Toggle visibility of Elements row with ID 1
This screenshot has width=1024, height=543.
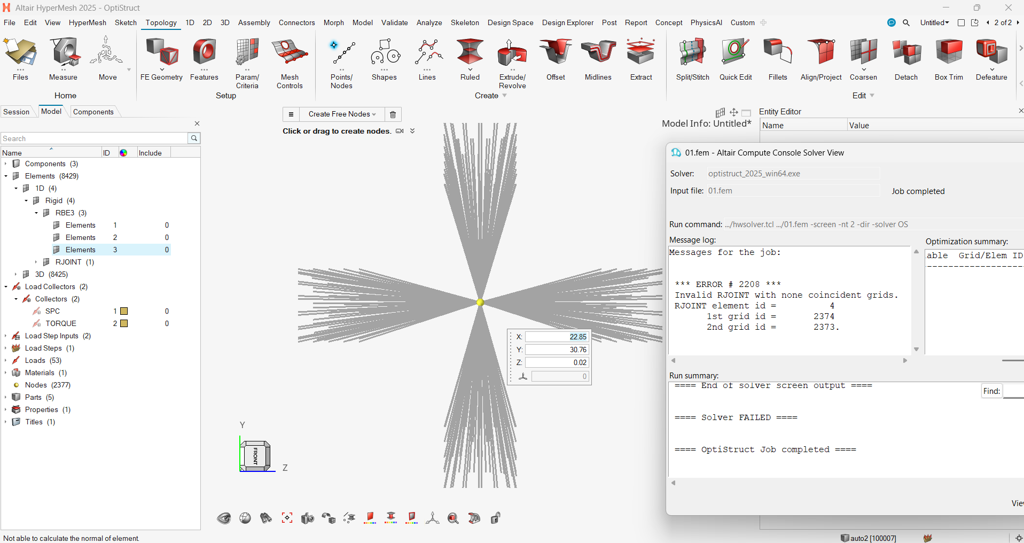tap(57, 225)
